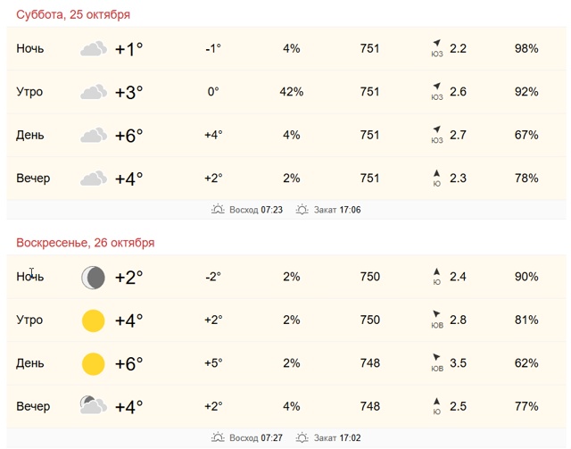Open the Воскресенье, 26 октября heading
The height and width of the screenshot is (449, 571).
coord(86,243)
